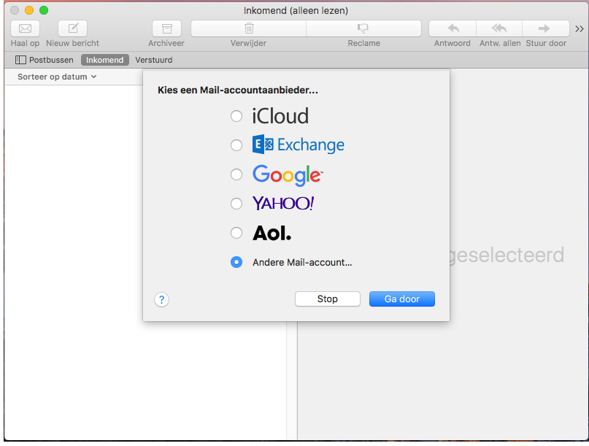Click the Stuur door forward arrow
This screenshot has height=446, width=589.
click(x=545, y=28)
